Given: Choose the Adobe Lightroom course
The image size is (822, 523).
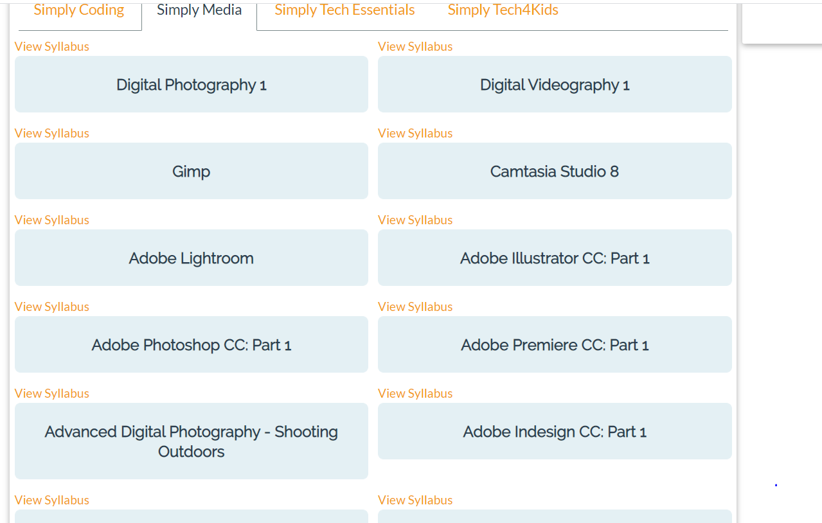Looking at the screenshot, I should [191, 258].
